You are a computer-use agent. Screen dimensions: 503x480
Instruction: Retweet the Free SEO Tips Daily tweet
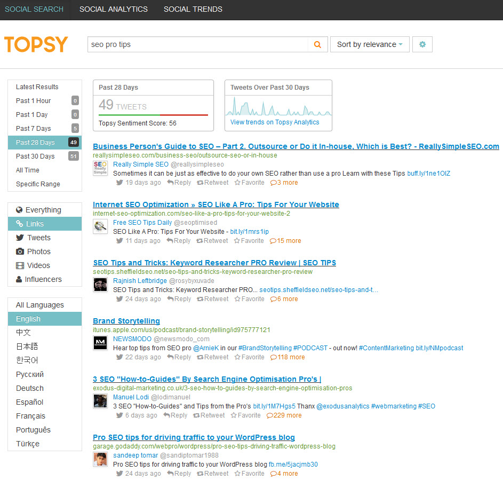pyautogui.click(x=212, y=241)
